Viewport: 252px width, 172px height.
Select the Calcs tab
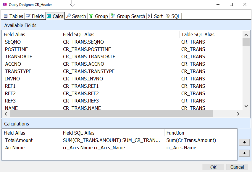coord(55,16)
